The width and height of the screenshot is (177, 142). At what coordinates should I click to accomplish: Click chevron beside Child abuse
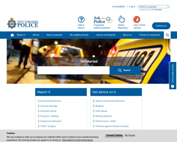pyautogui.click(x=94, y=111)
